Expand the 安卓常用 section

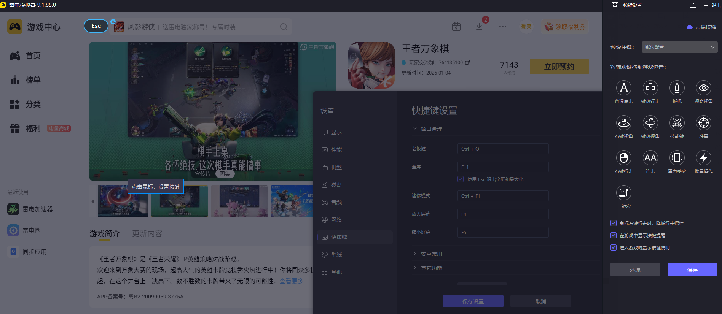coord(427,254)
